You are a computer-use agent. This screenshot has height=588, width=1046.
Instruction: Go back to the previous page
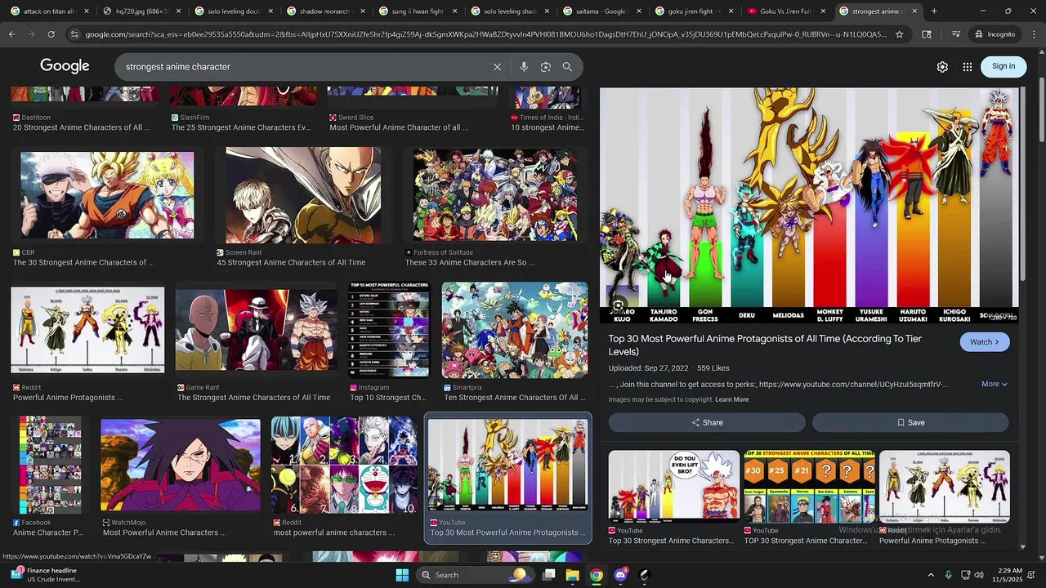(x=12, y=34)
